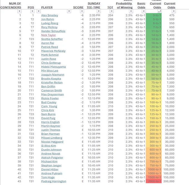The width and height of the screenshot is (189, 185).
Task: Open the last Current Odds column filter
Action: coord(174,11)
